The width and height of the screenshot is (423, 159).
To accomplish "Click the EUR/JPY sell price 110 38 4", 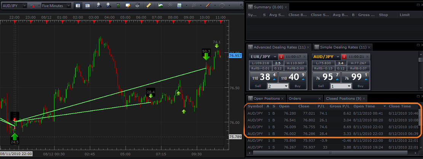I will 263,77.
